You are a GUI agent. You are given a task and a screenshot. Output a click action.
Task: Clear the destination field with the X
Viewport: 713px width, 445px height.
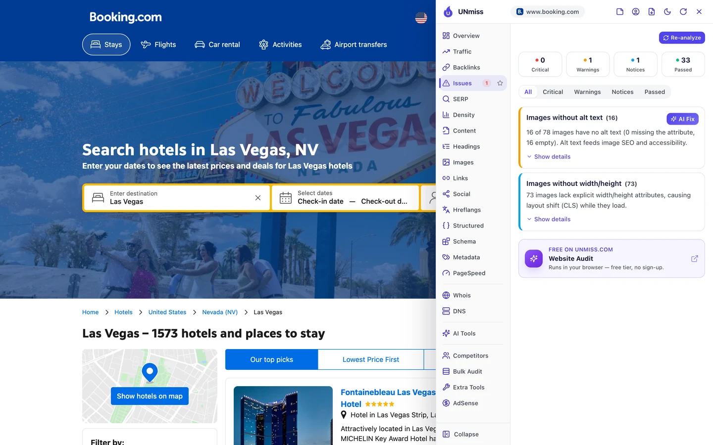pyautogui.click(x=258, y=198)
